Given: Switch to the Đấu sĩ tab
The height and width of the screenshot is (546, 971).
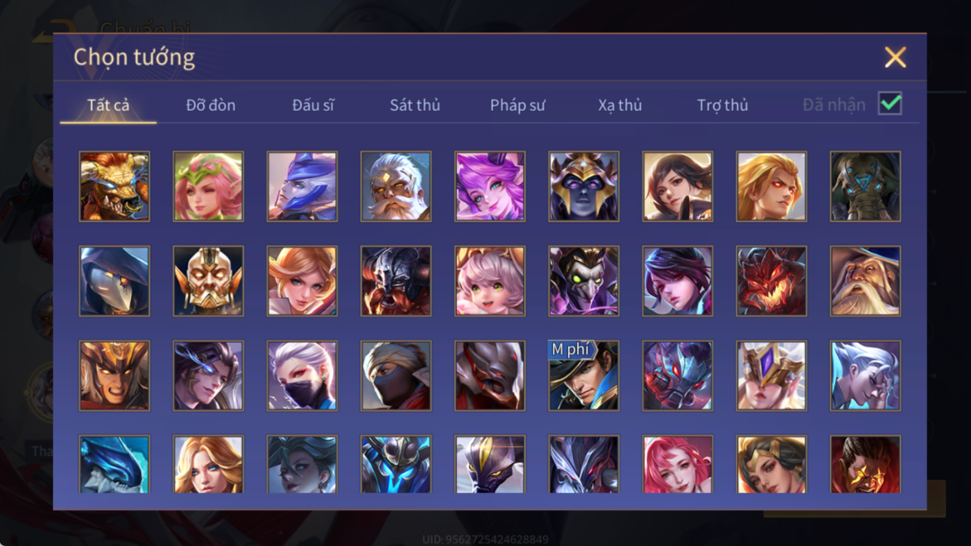Looking at the screenshot, I should [313, 105].
